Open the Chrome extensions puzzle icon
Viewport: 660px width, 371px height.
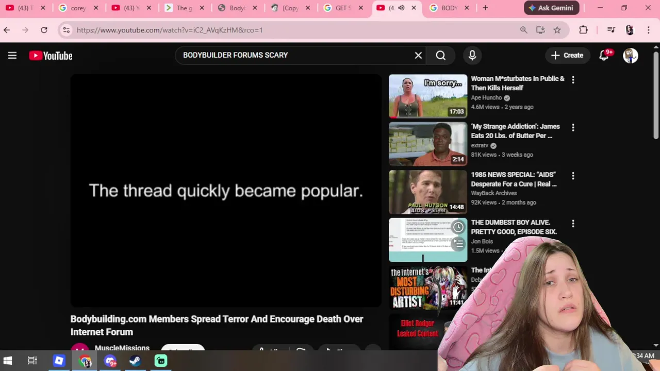pos(583,30)
